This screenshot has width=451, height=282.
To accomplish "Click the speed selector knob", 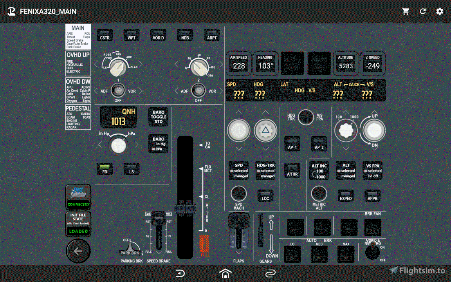I will (x=239, y=130).
